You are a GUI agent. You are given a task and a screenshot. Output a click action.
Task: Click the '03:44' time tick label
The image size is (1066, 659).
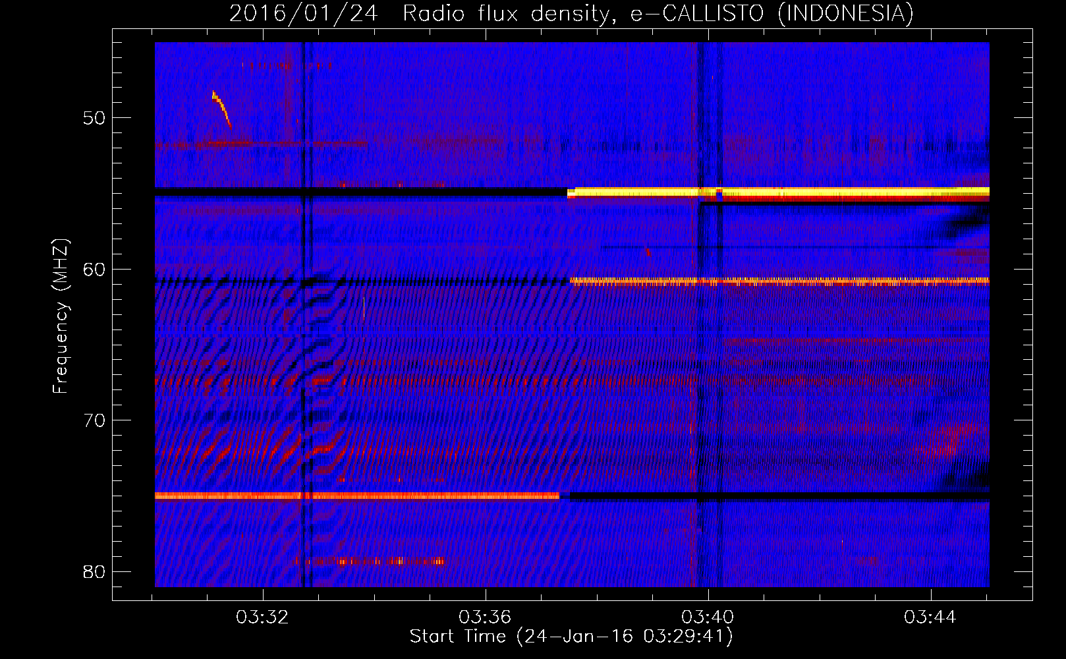(930, 617)
